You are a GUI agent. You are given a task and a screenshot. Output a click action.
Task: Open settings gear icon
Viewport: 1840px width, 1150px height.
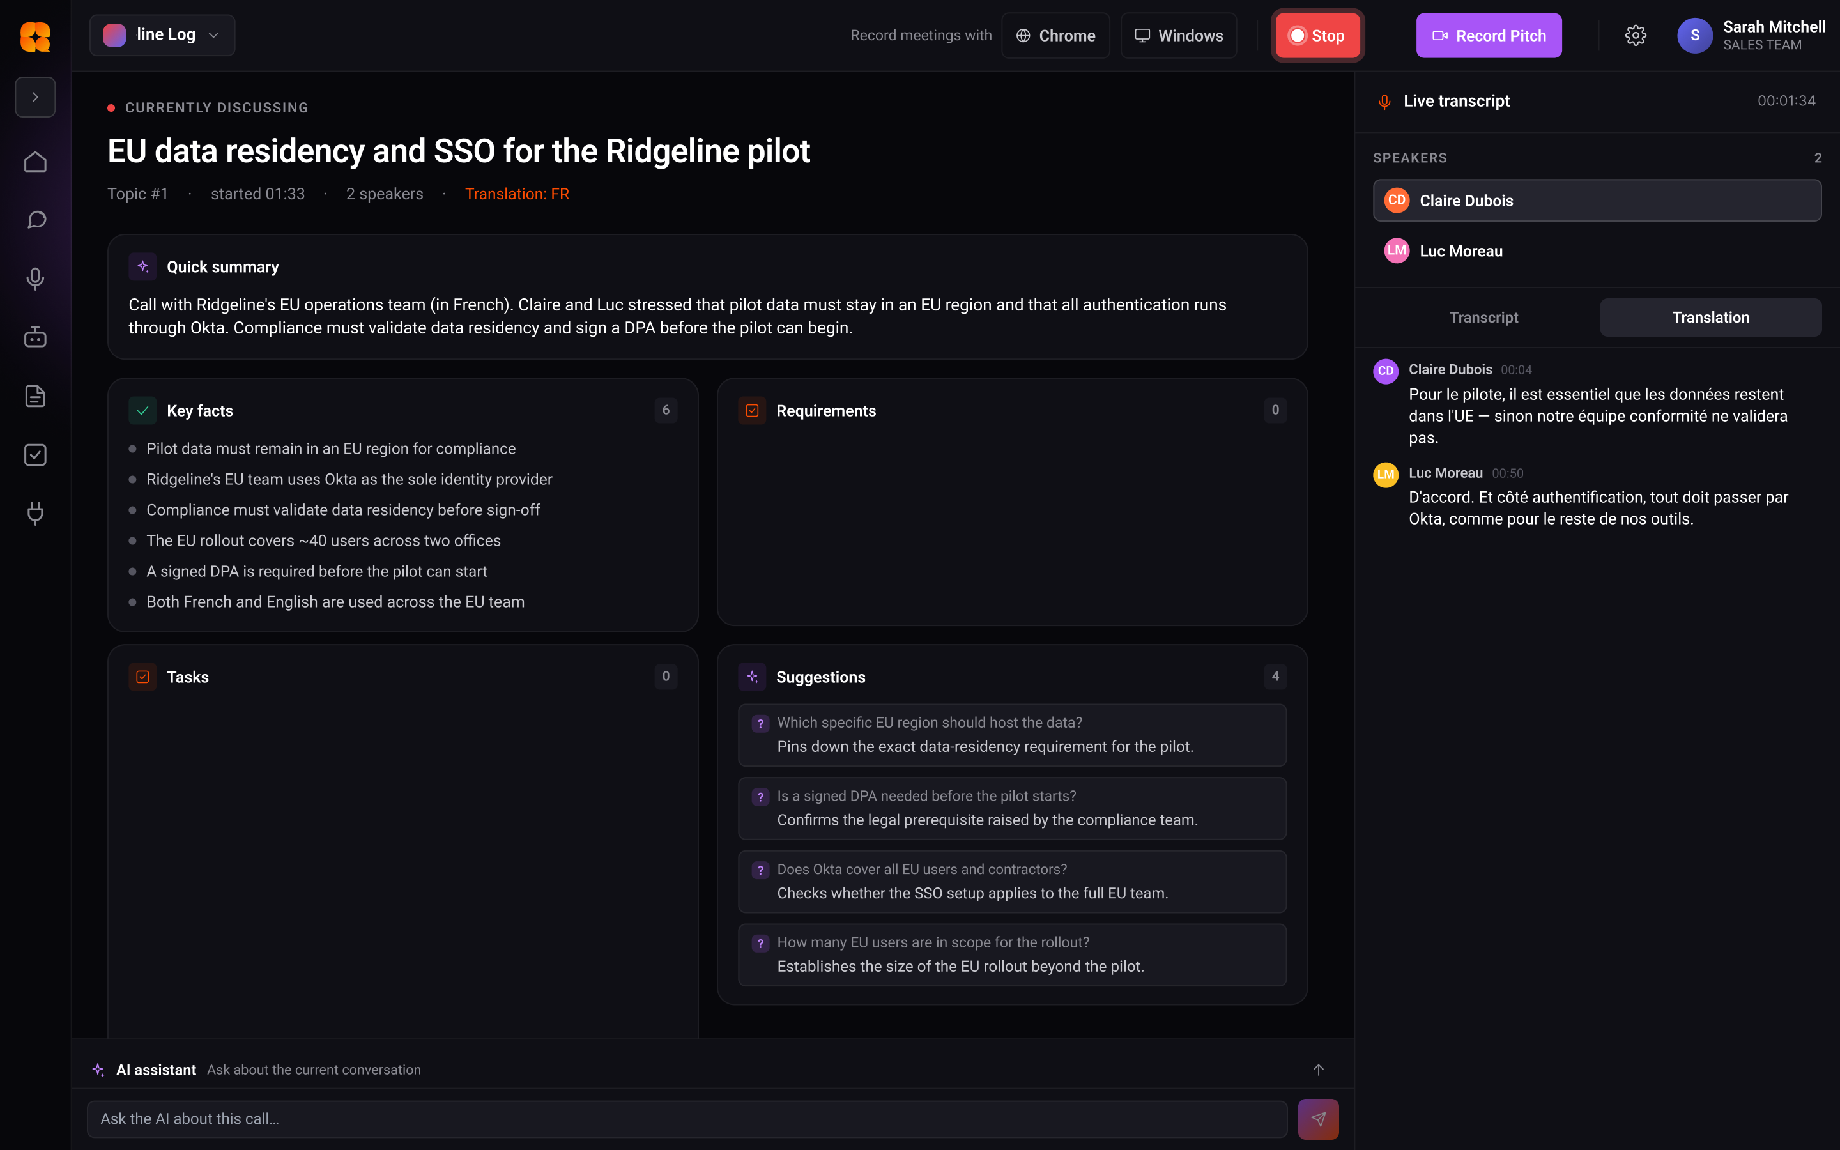tap(1636, 36)
